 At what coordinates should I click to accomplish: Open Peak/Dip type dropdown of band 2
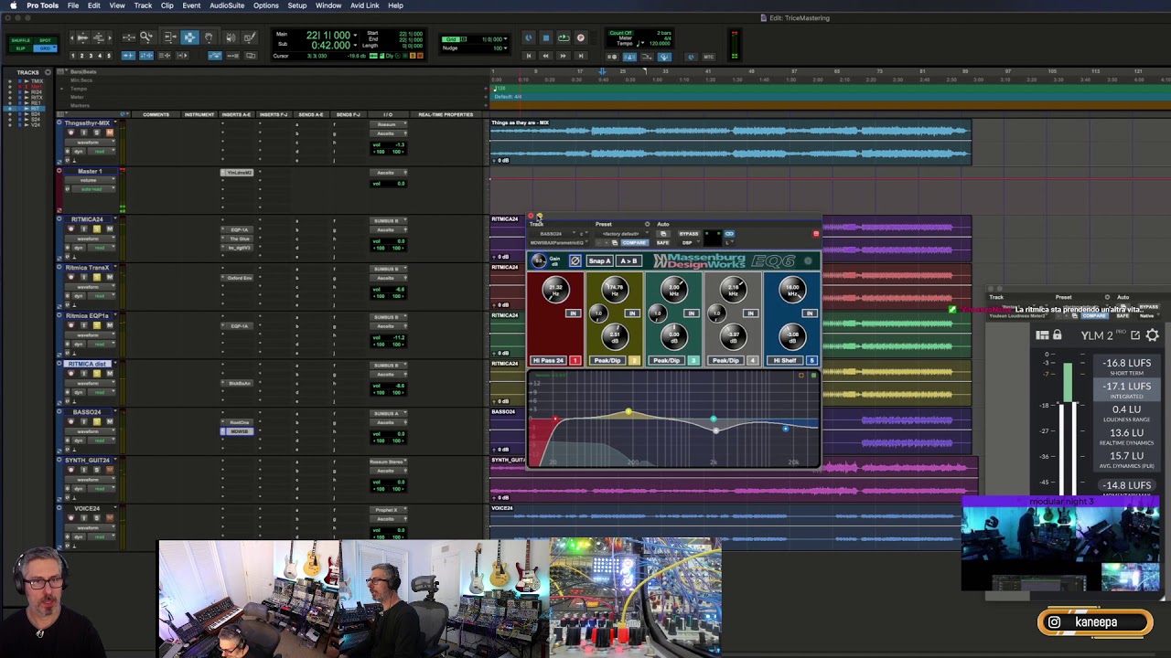[x=607, y=360]
